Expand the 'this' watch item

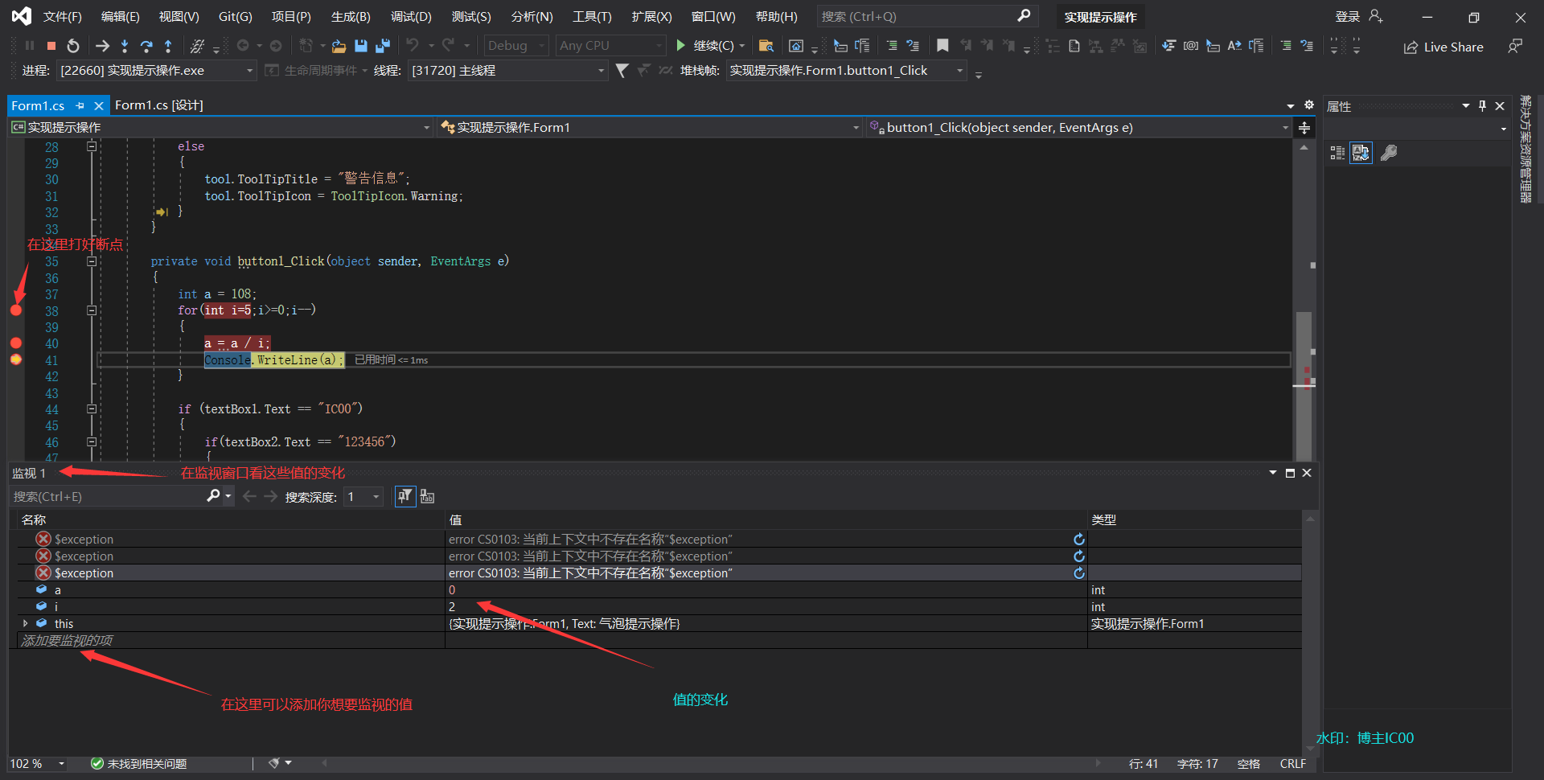pyautogui.click(x=26, y=623)
